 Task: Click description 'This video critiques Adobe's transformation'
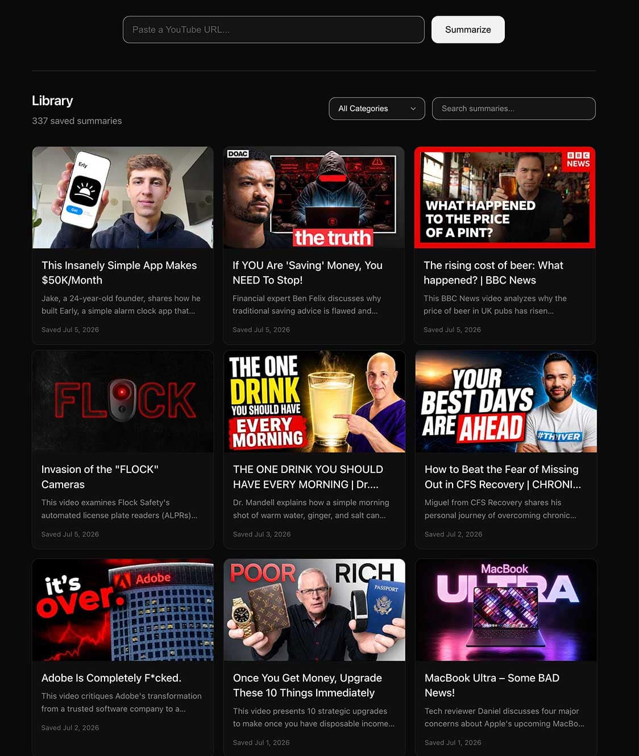pyautogui.click(x=122, y=703)
